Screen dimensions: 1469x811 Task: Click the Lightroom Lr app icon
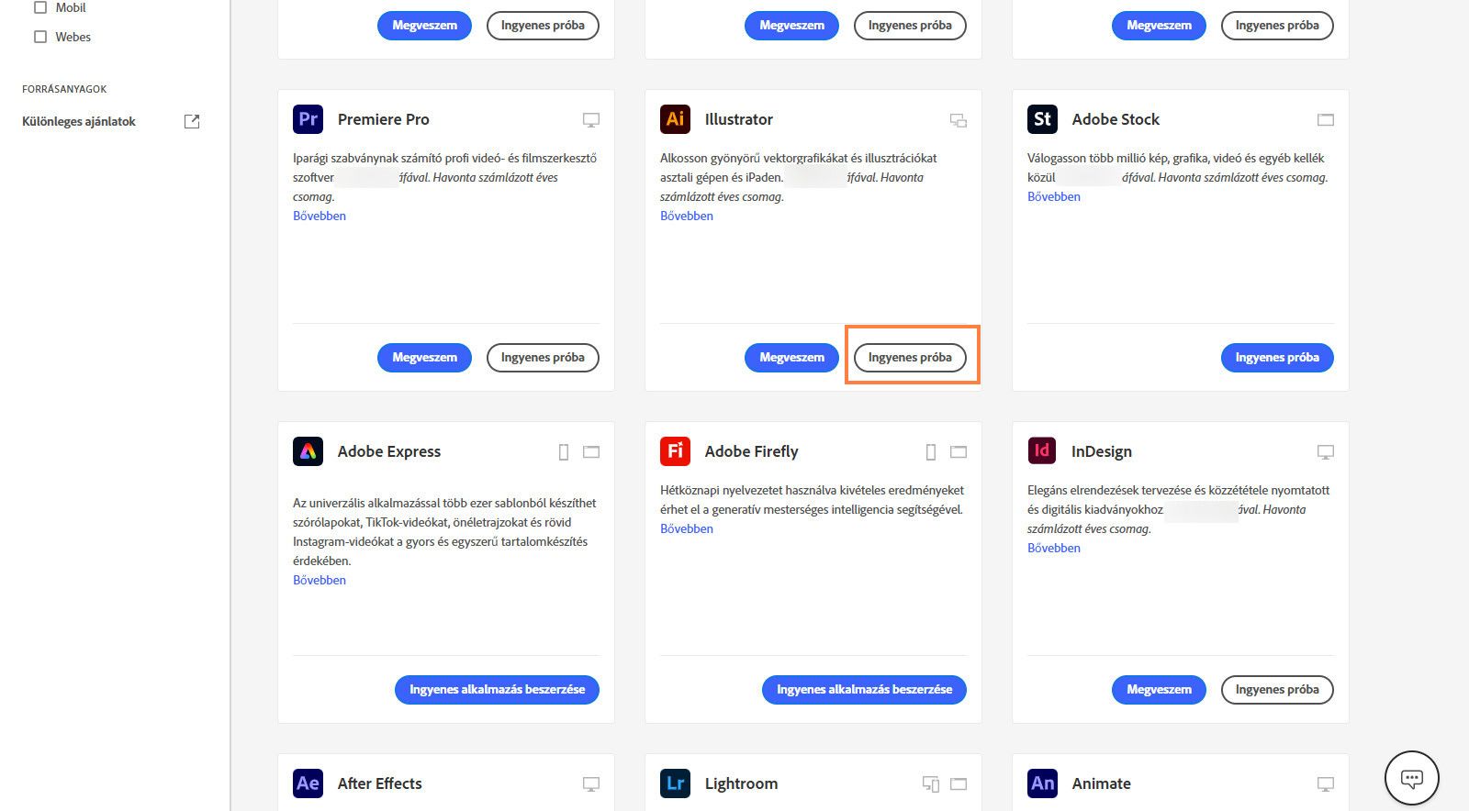click(675, 783)
